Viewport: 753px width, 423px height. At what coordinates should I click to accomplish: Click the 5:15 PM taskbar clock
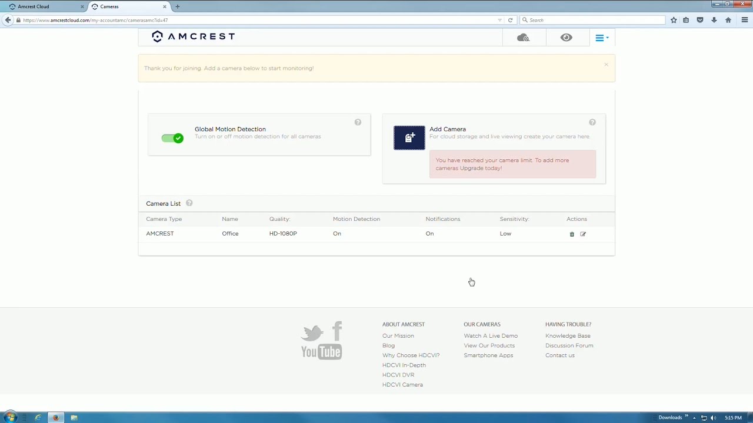click(733, 418)
